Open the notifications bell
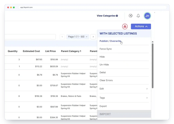 [x=138, y=16]
